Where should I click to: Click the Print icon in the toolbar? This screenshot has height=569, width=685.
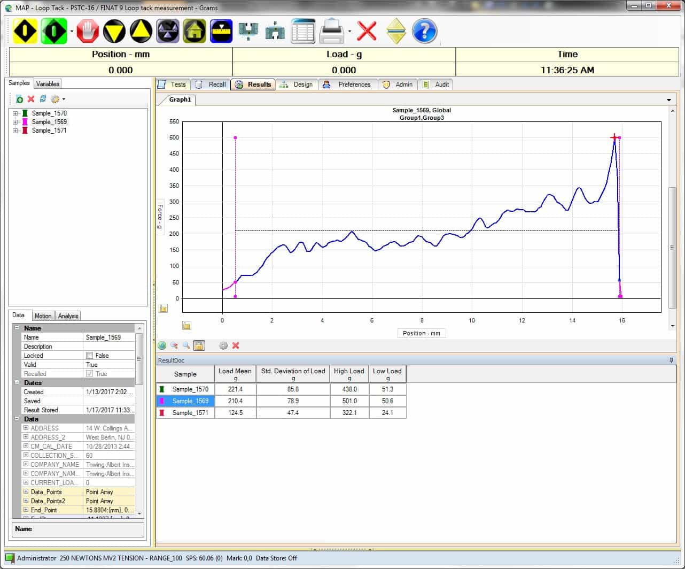pyautogui.click(x=331, y=31)
